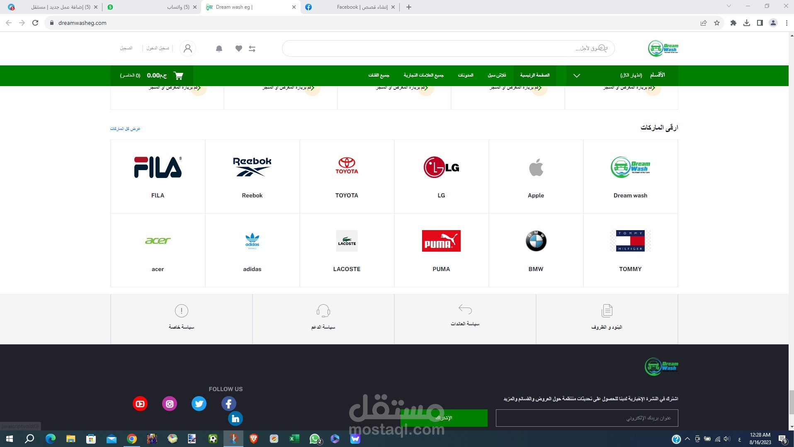Open the return policy arrow icon
794x447 pixels.
click(465, 309)
